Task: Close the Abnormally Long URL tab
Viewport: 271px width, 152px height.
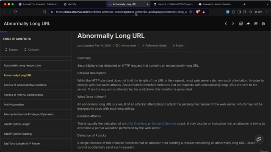Action: (x=147, y=4)
